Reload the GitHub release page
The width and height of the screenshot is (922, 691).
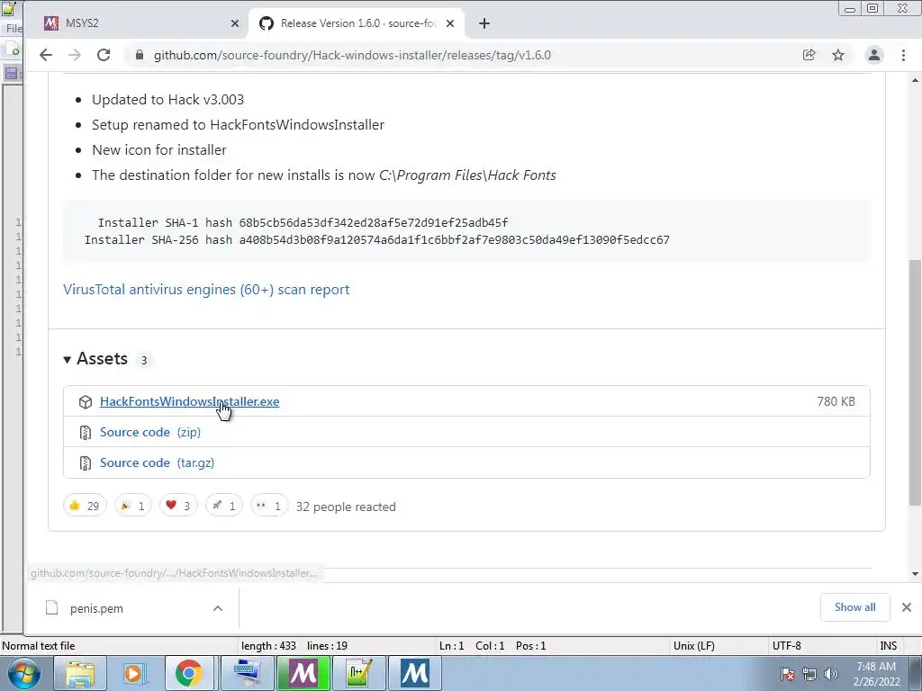point(104,55)
